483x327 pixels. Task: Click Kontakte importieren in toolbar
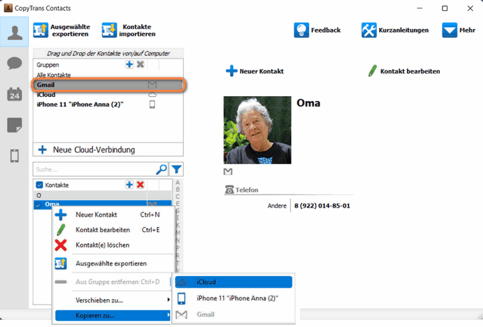[x=129, y=30]
